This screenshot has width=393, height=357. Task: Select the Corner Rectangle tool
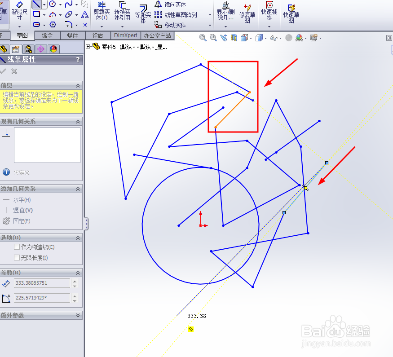pos(36,14)
